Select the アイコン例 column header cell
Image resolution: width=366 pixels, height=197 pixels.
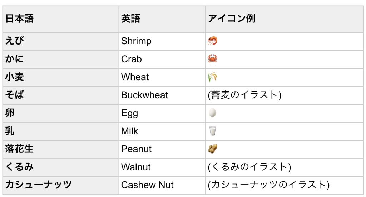pyautogui.click(x=284, y=19)
